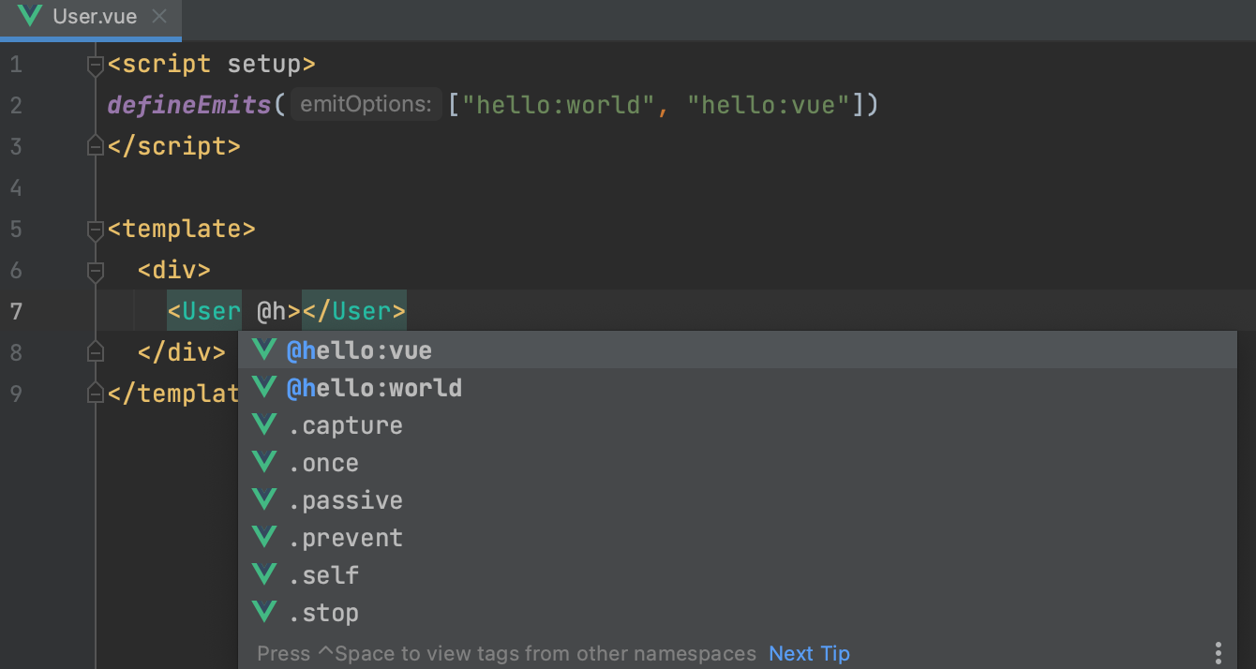Click the Vue icon on User.vue tab

coord(30,17)
